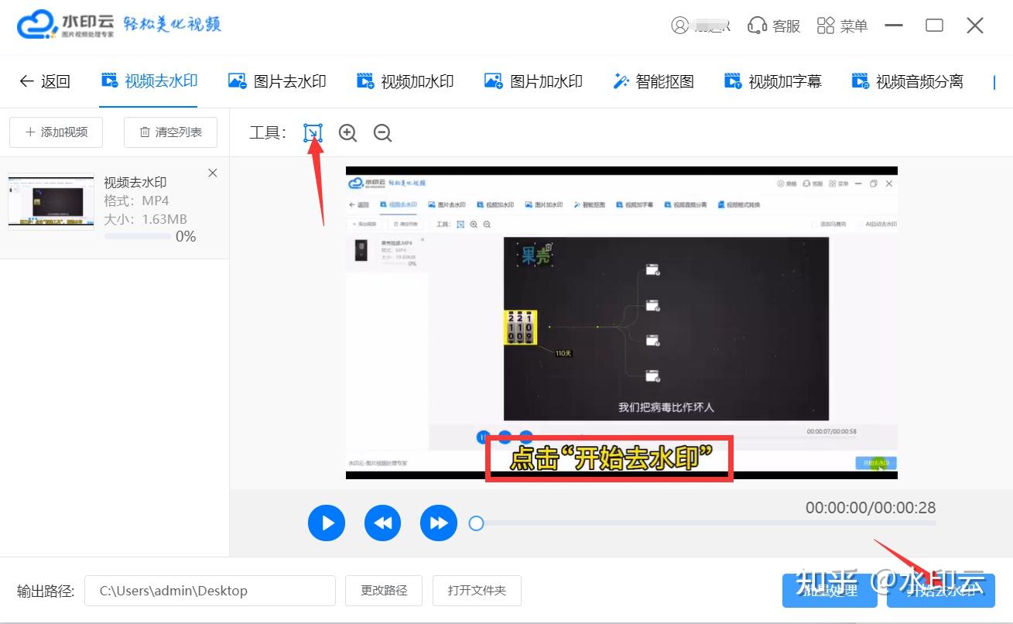Clear the list with 清空列表
This screenshot has width=1013, height=624.
(170, 132)
